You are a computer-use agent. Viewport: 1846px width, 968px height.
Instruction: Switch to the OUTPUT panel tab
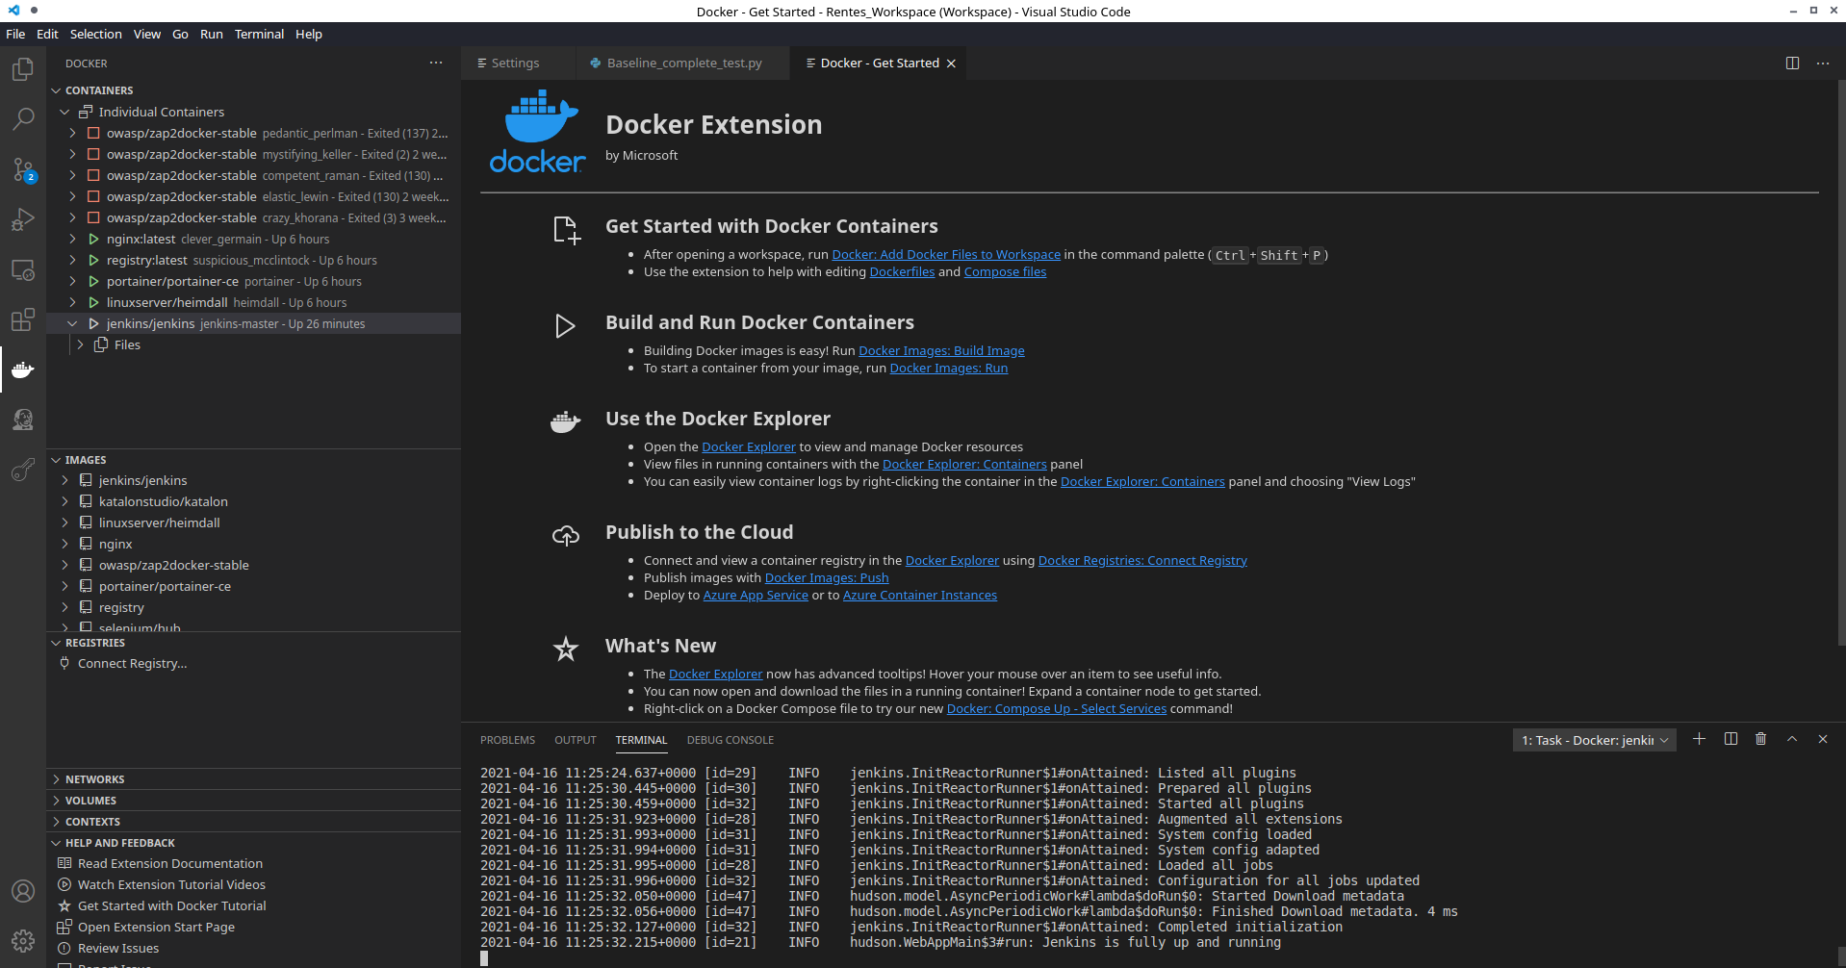coord(576,740)
